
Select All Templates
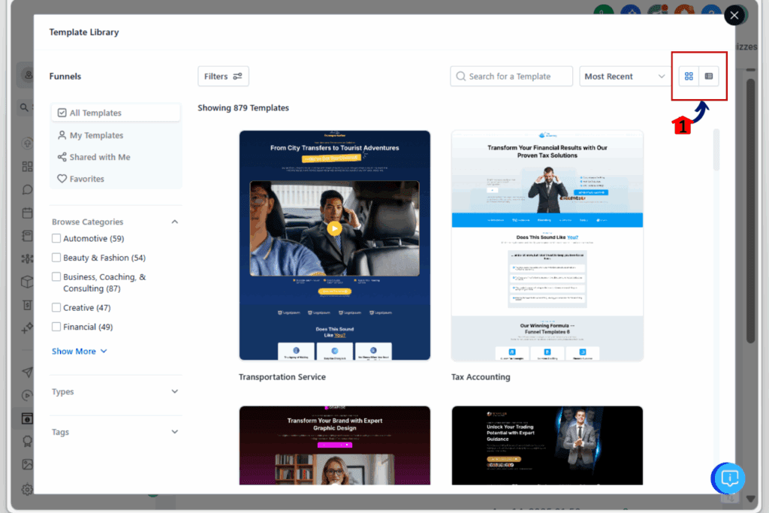point(116,113)
